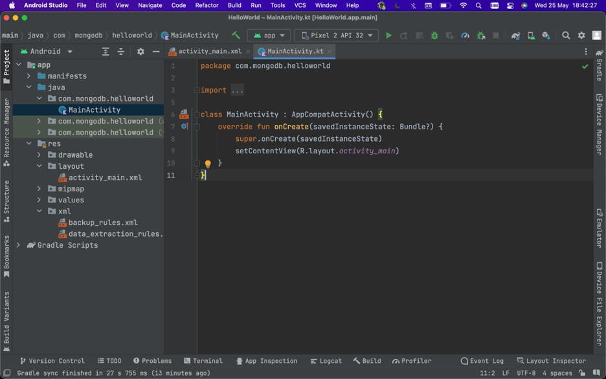Viewport: 606px width, 379px height.
Task: Open the Tools menu
Action: click(x=278, y=5)
